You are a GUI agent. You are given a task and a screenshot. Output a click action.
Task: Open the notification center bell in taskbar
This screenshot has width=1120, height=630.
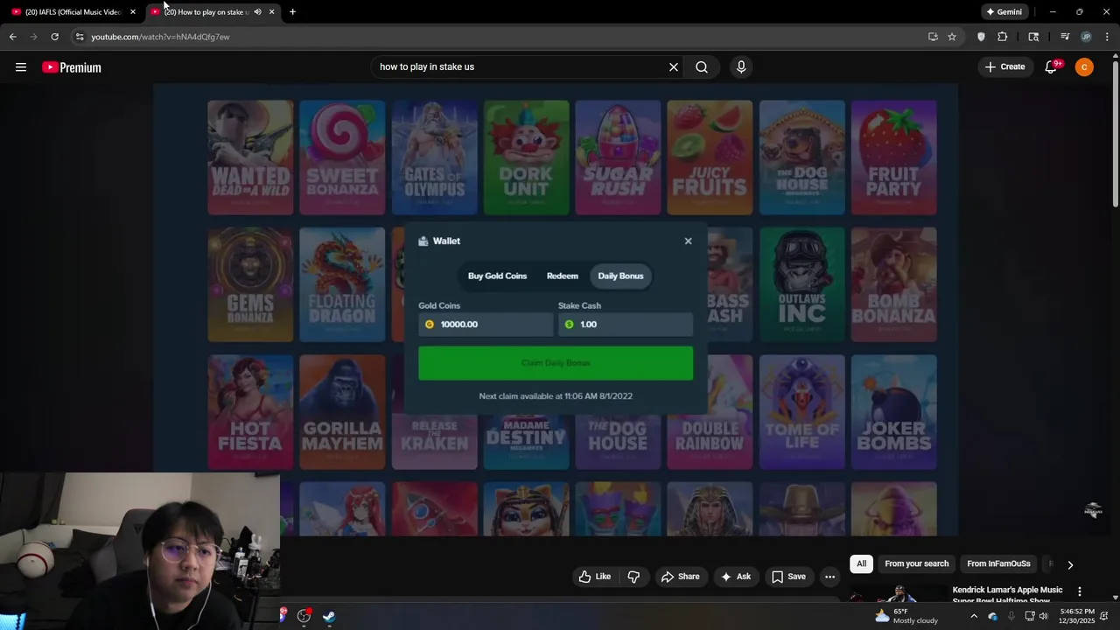[x=1104, y=616]
